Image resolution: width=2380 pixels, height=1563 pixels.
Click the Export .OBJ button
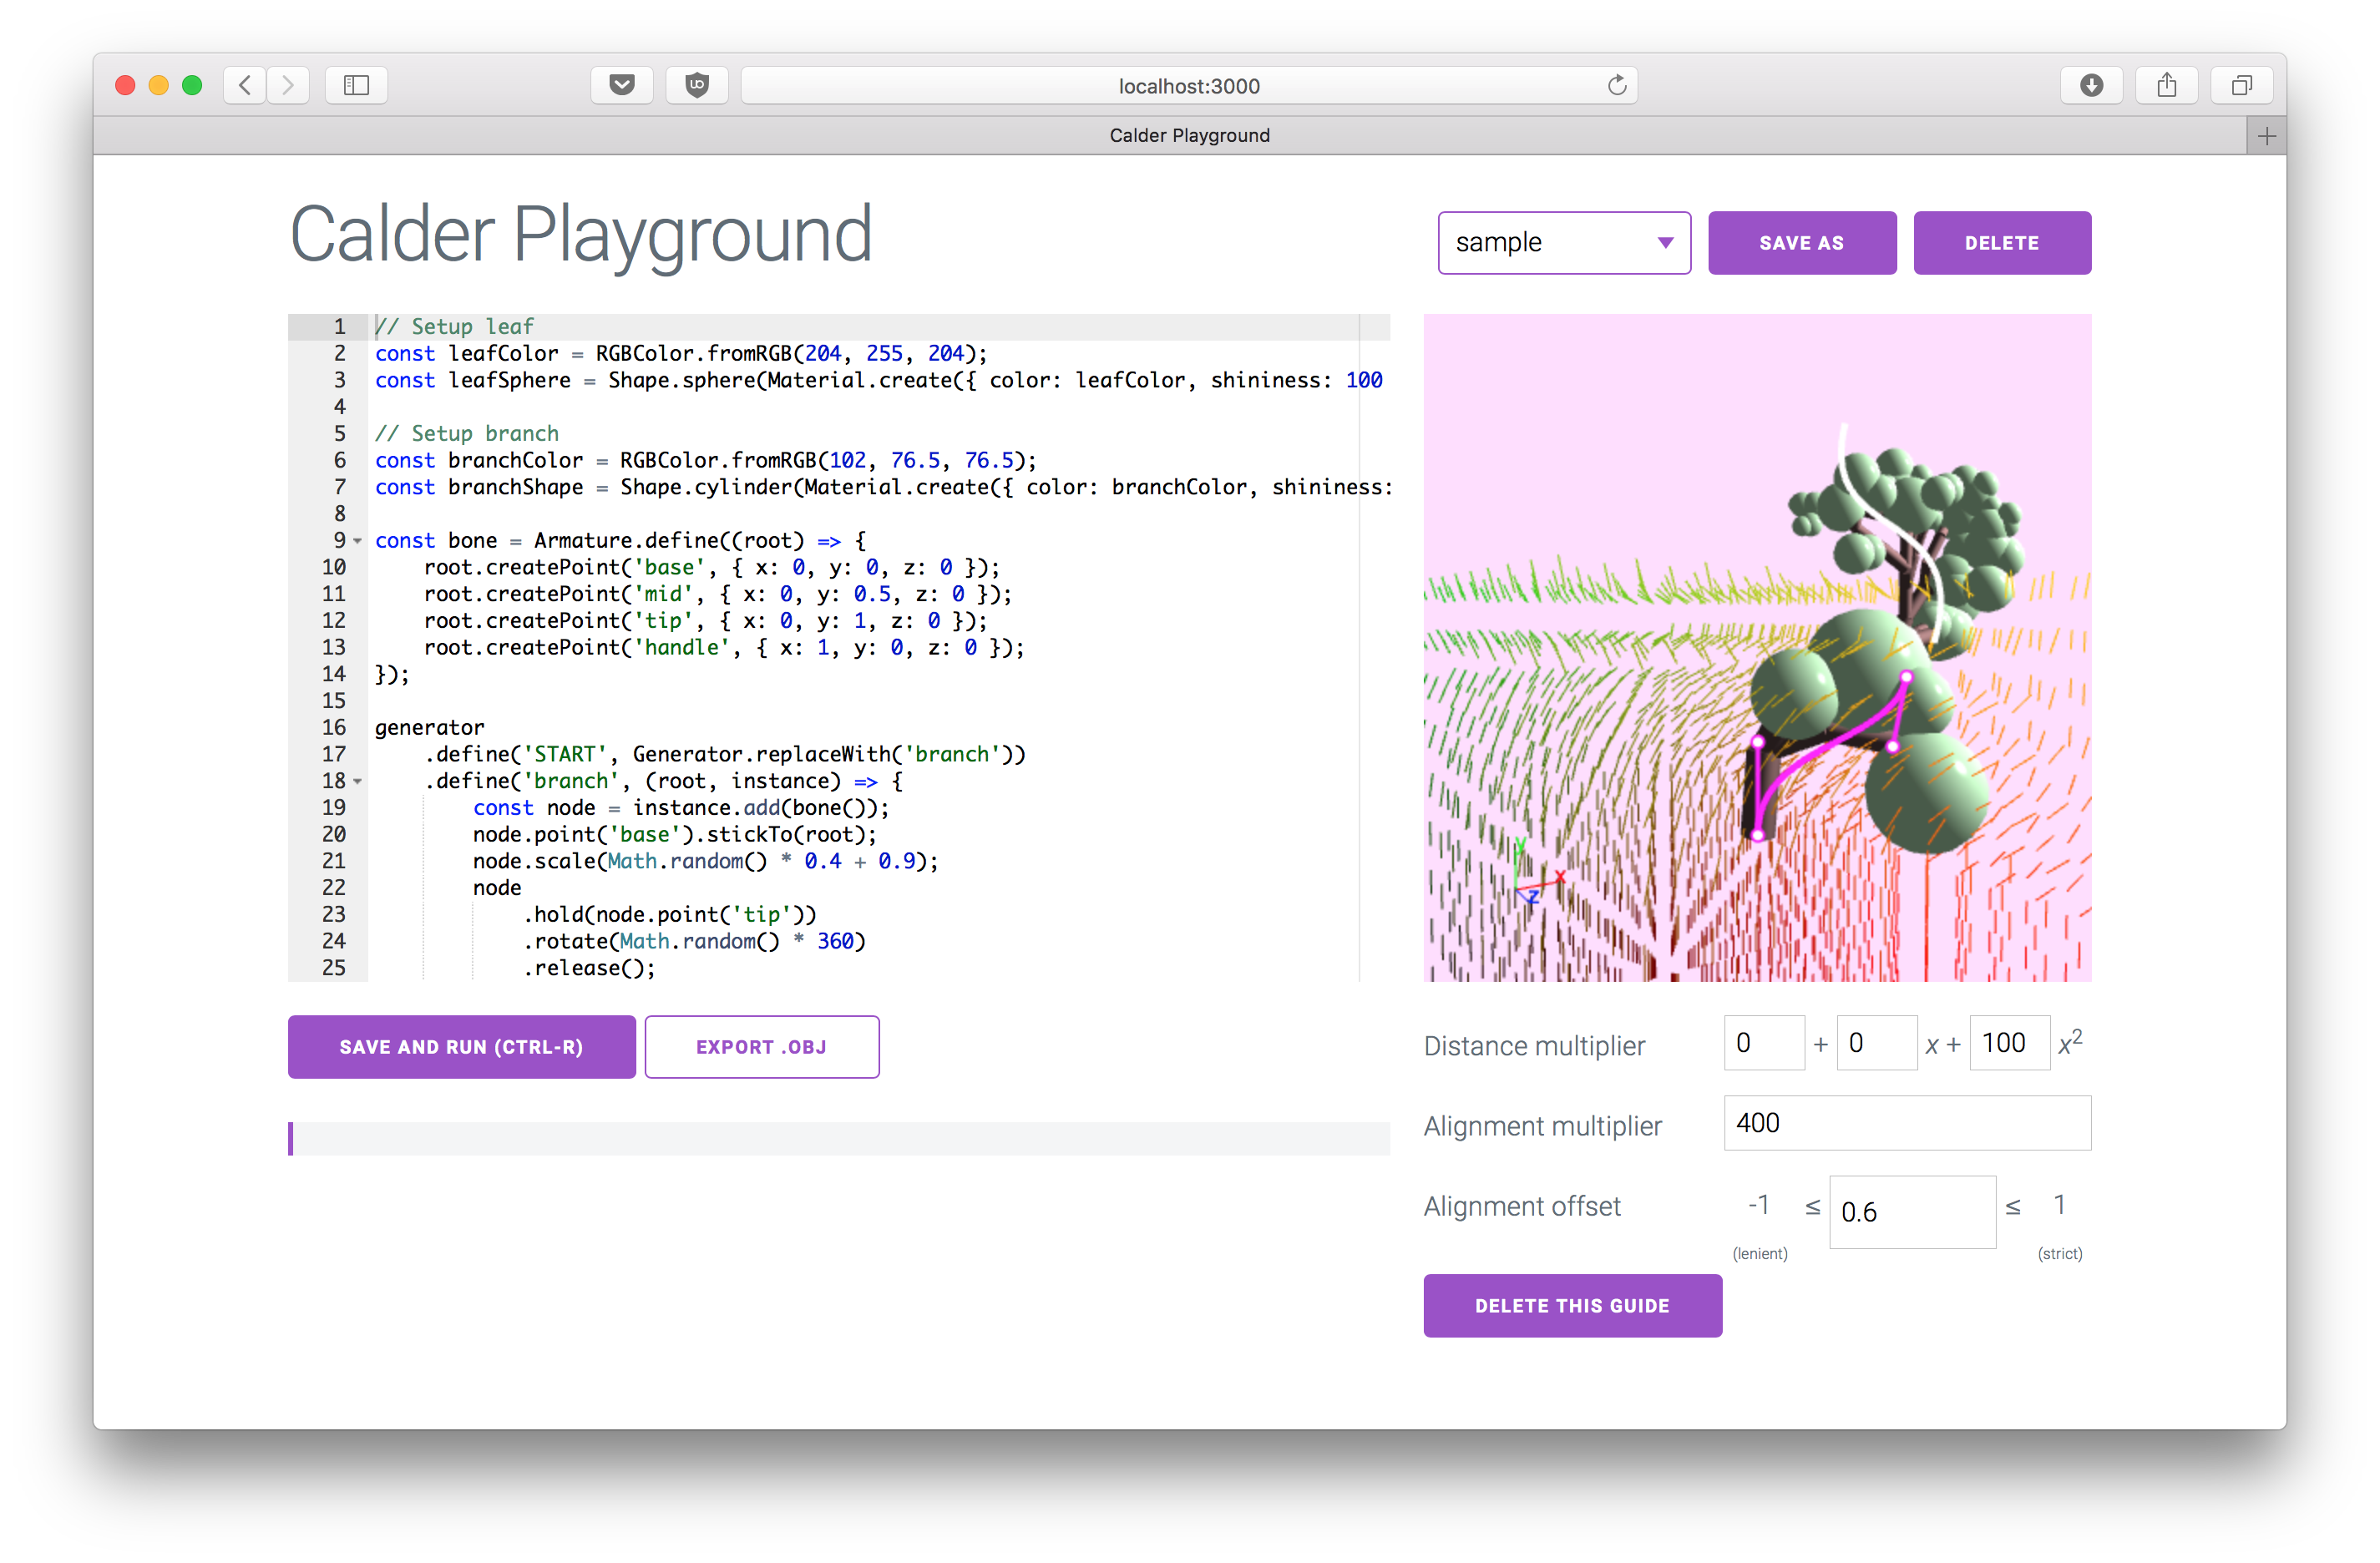(x=761, y=1046)
